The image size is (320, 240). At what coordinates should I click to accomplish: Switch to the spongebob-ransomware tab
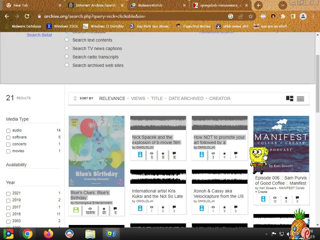coord(220,5)
